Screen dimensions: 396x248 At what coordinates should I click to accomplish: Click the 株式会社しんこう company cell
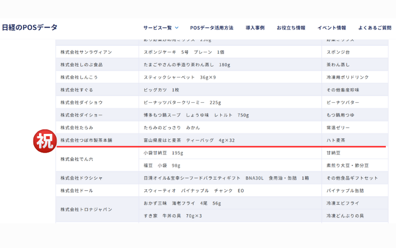coord(97,77)
